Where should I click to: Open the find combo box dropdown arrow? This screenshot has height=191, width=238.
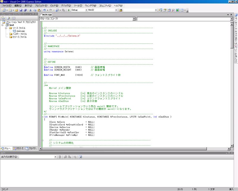[x=156, y=10]
